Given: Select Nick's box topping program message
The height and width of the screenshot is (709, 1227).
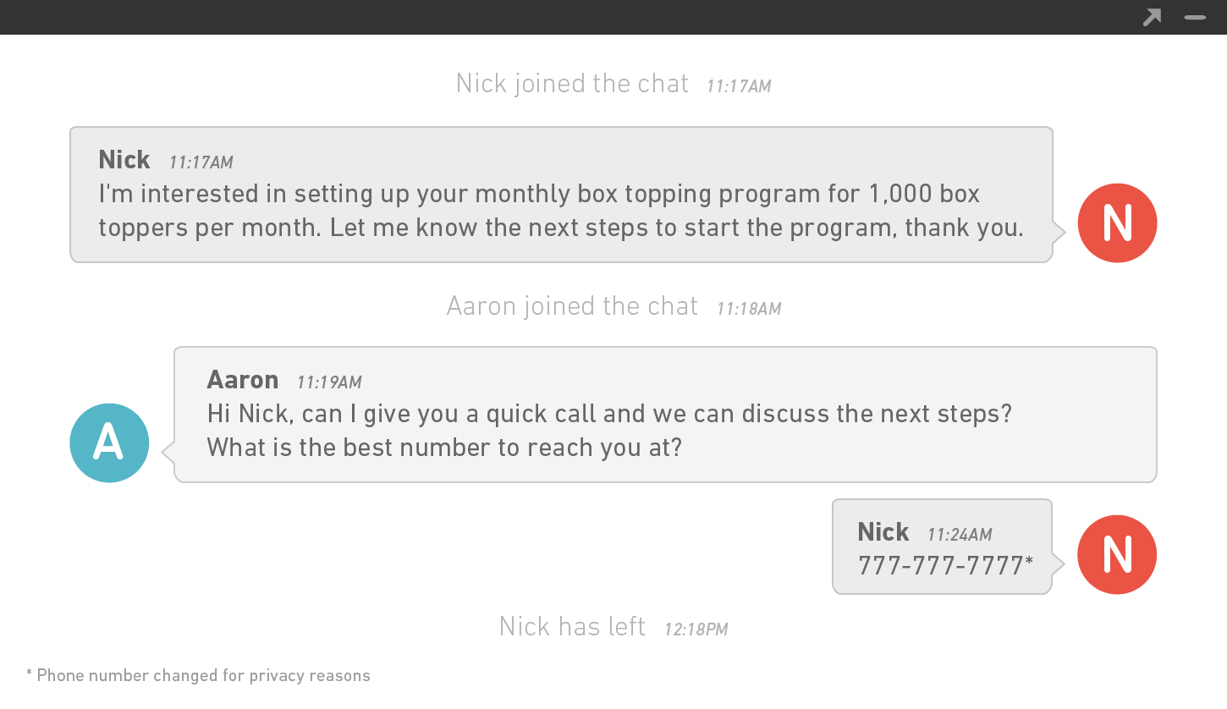Looking at the screenshot, I should (x=560, y=211).
